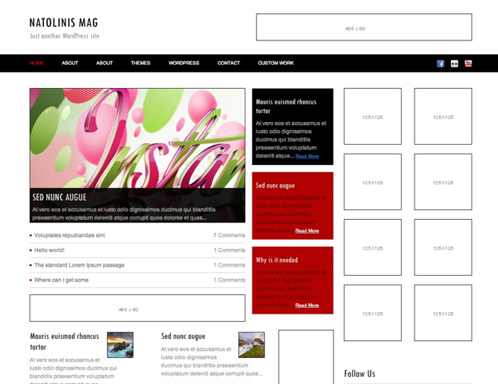498x384 pixels.
Task: Open Mauris euismod rhoncus tortor title in black box
Action: pyautogui.click(x=286, y=106)
